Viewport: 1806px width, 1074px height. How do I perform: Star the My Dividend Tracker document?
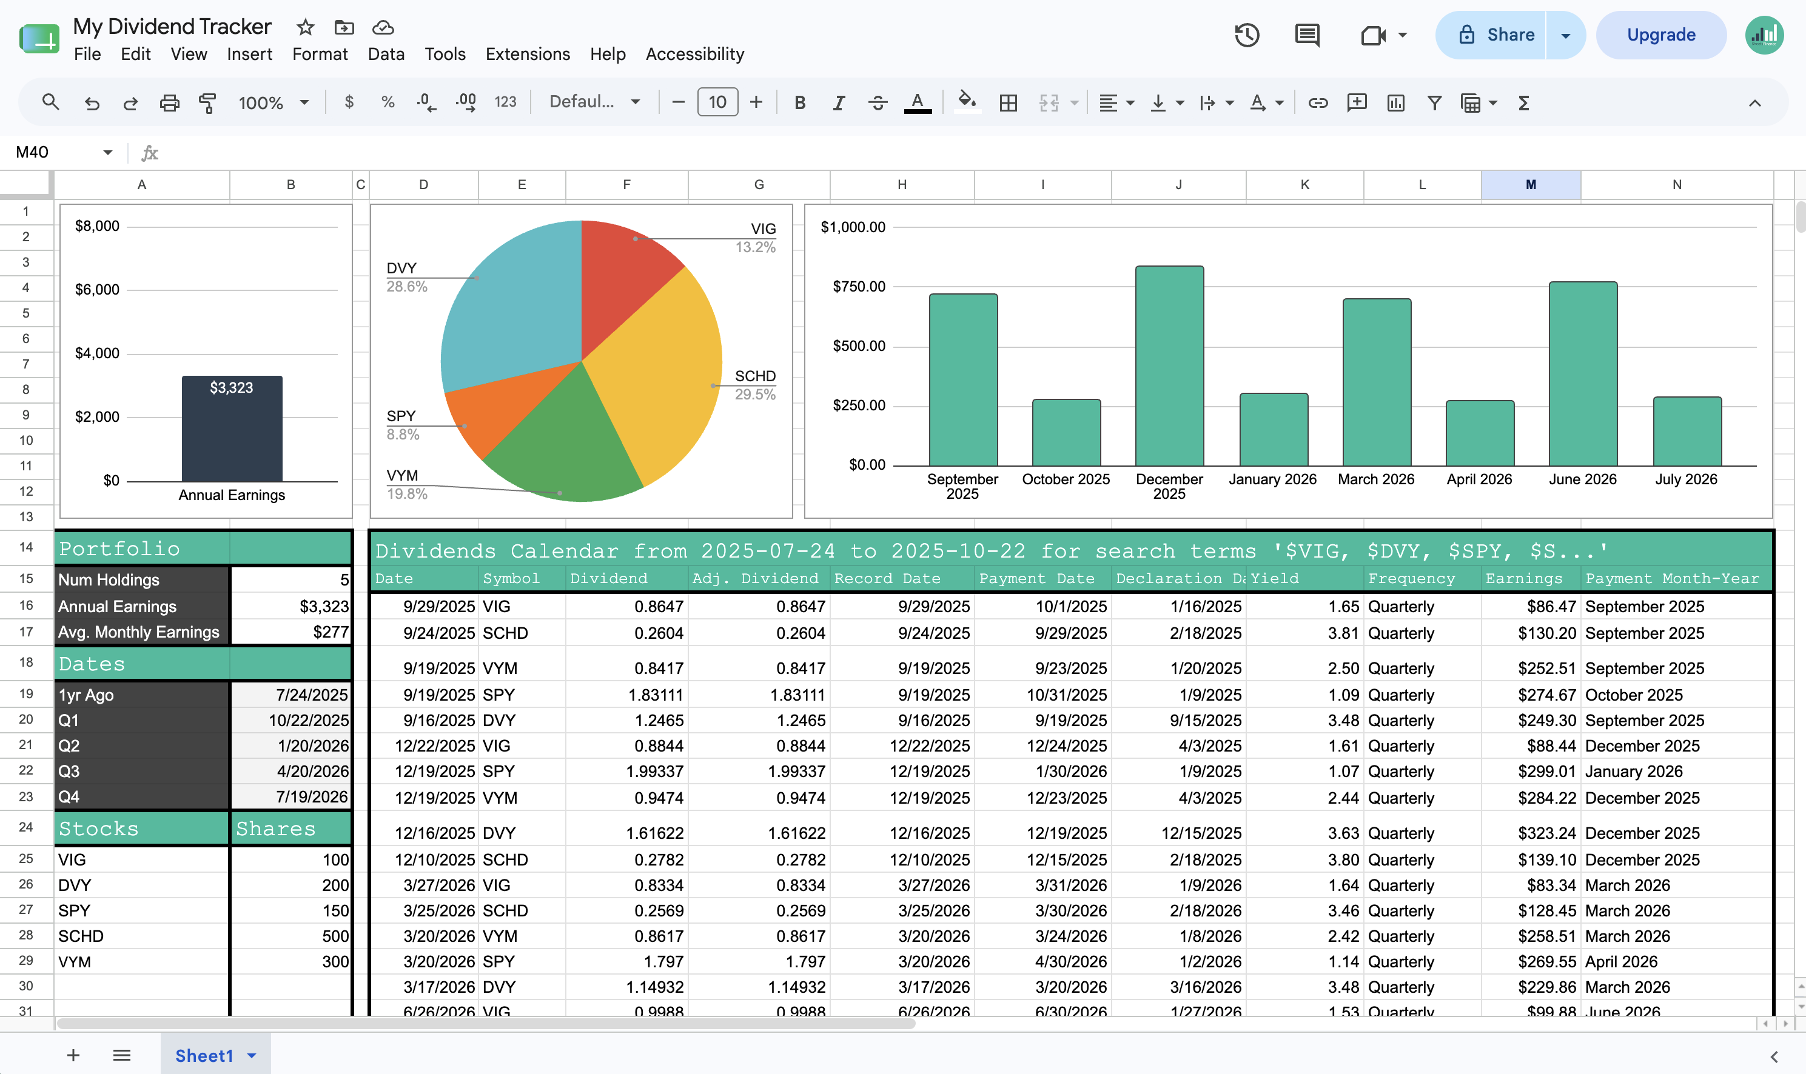click(306, 27)
